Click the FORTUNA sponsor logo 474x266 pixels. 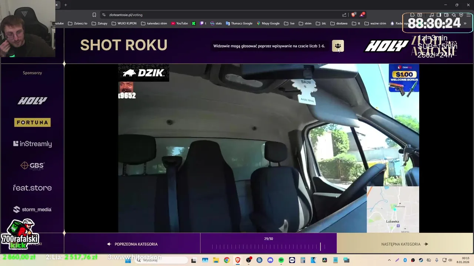32,122
